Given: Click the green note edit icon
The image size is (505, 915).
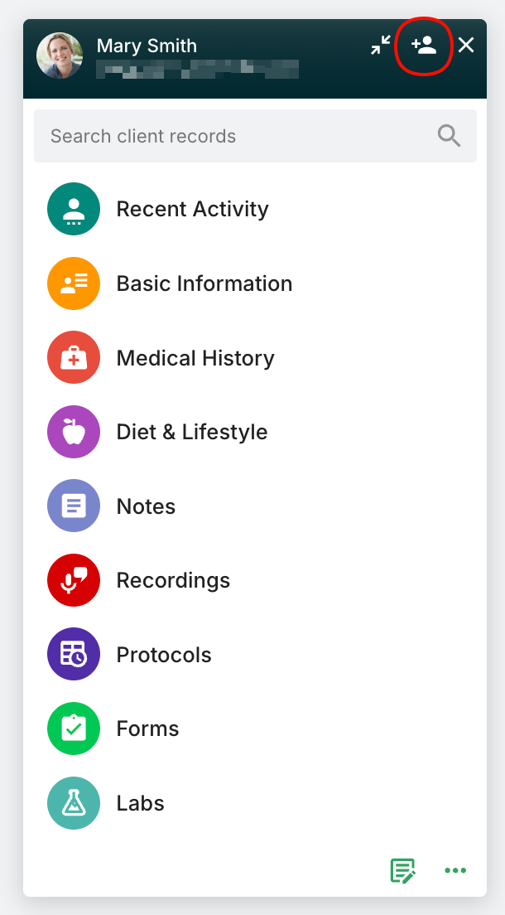Looking at the screenshot, I should coord(403,870).
